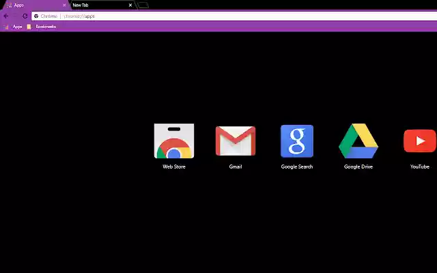Image resolution: width=437 pixels, height=273 pixels.
Task: Launch the Google Drive app icon
Action: (358, 141)
